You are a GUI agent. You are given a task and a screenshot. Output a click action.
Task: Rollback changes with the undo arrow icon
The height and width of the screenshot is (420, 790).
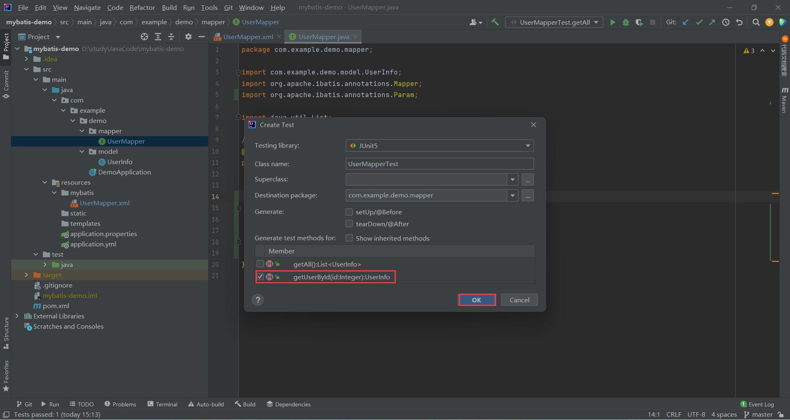[739, 22]
